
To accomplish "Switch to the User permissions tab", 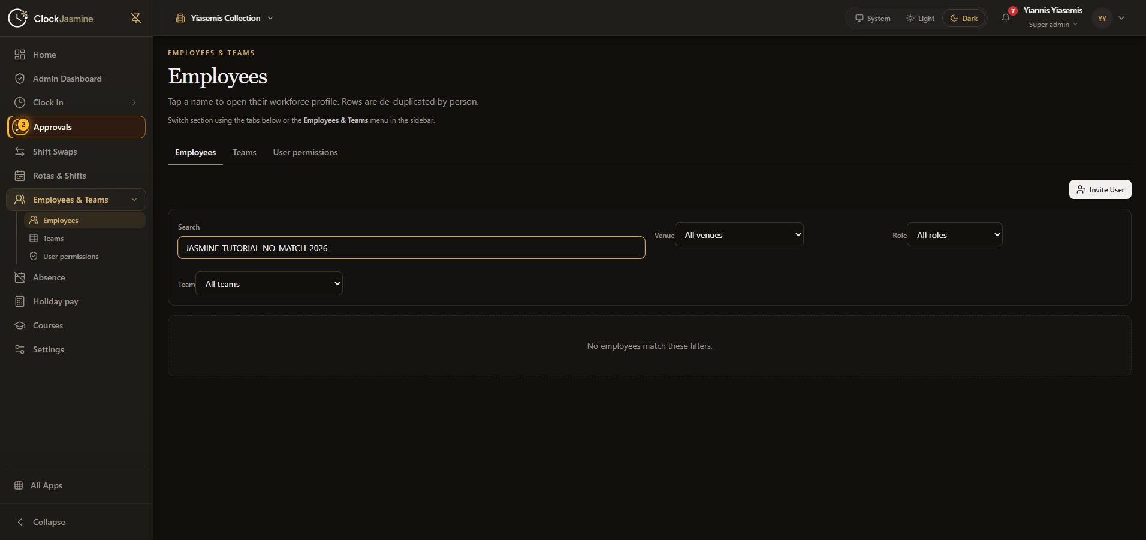I will [305, 152].
